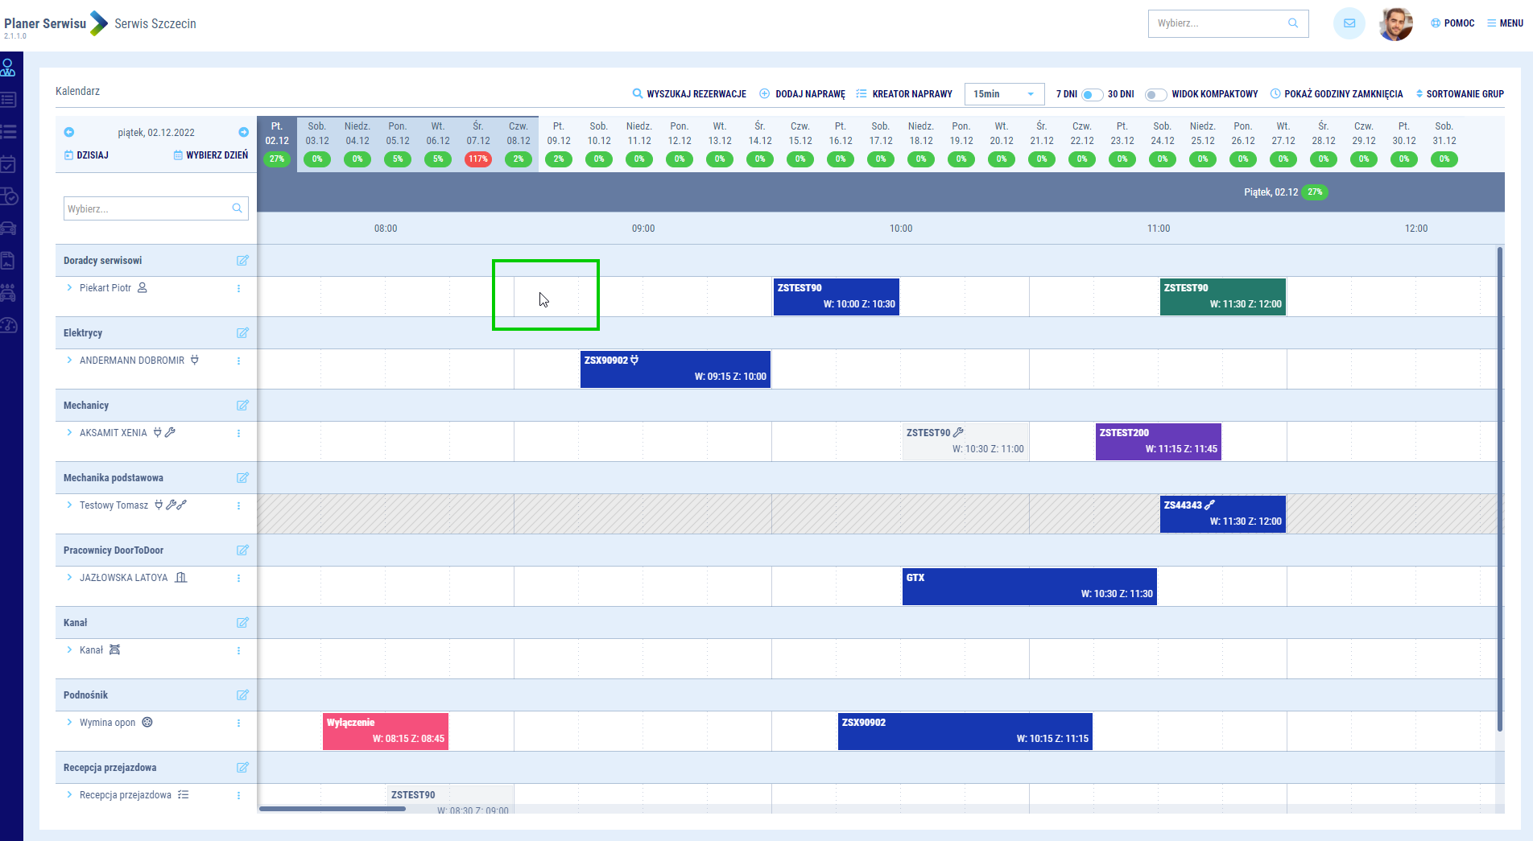Click Wyszukaj rezerwacje link

point(689,94)
